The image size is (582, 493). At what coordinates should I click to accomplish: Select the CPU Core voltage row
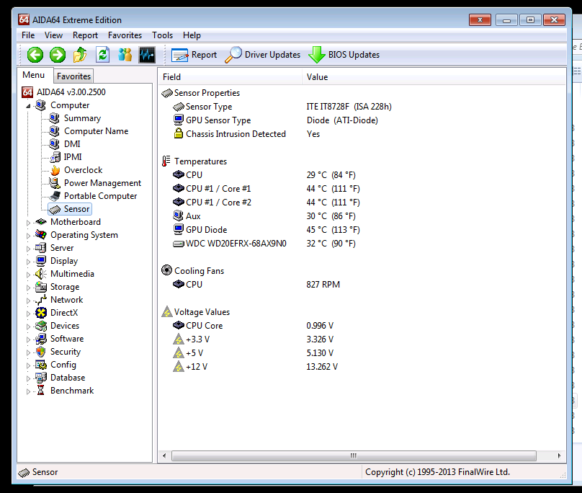pos(362,326)
